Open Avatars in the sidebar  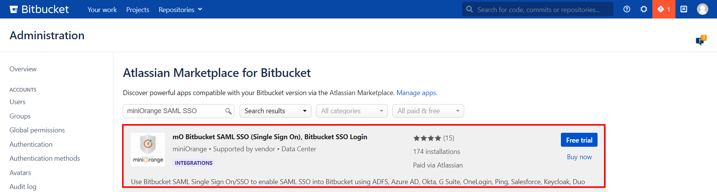[20, 173]
